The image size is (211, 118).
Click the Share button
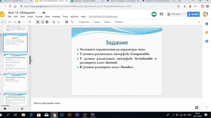[194, 14]
